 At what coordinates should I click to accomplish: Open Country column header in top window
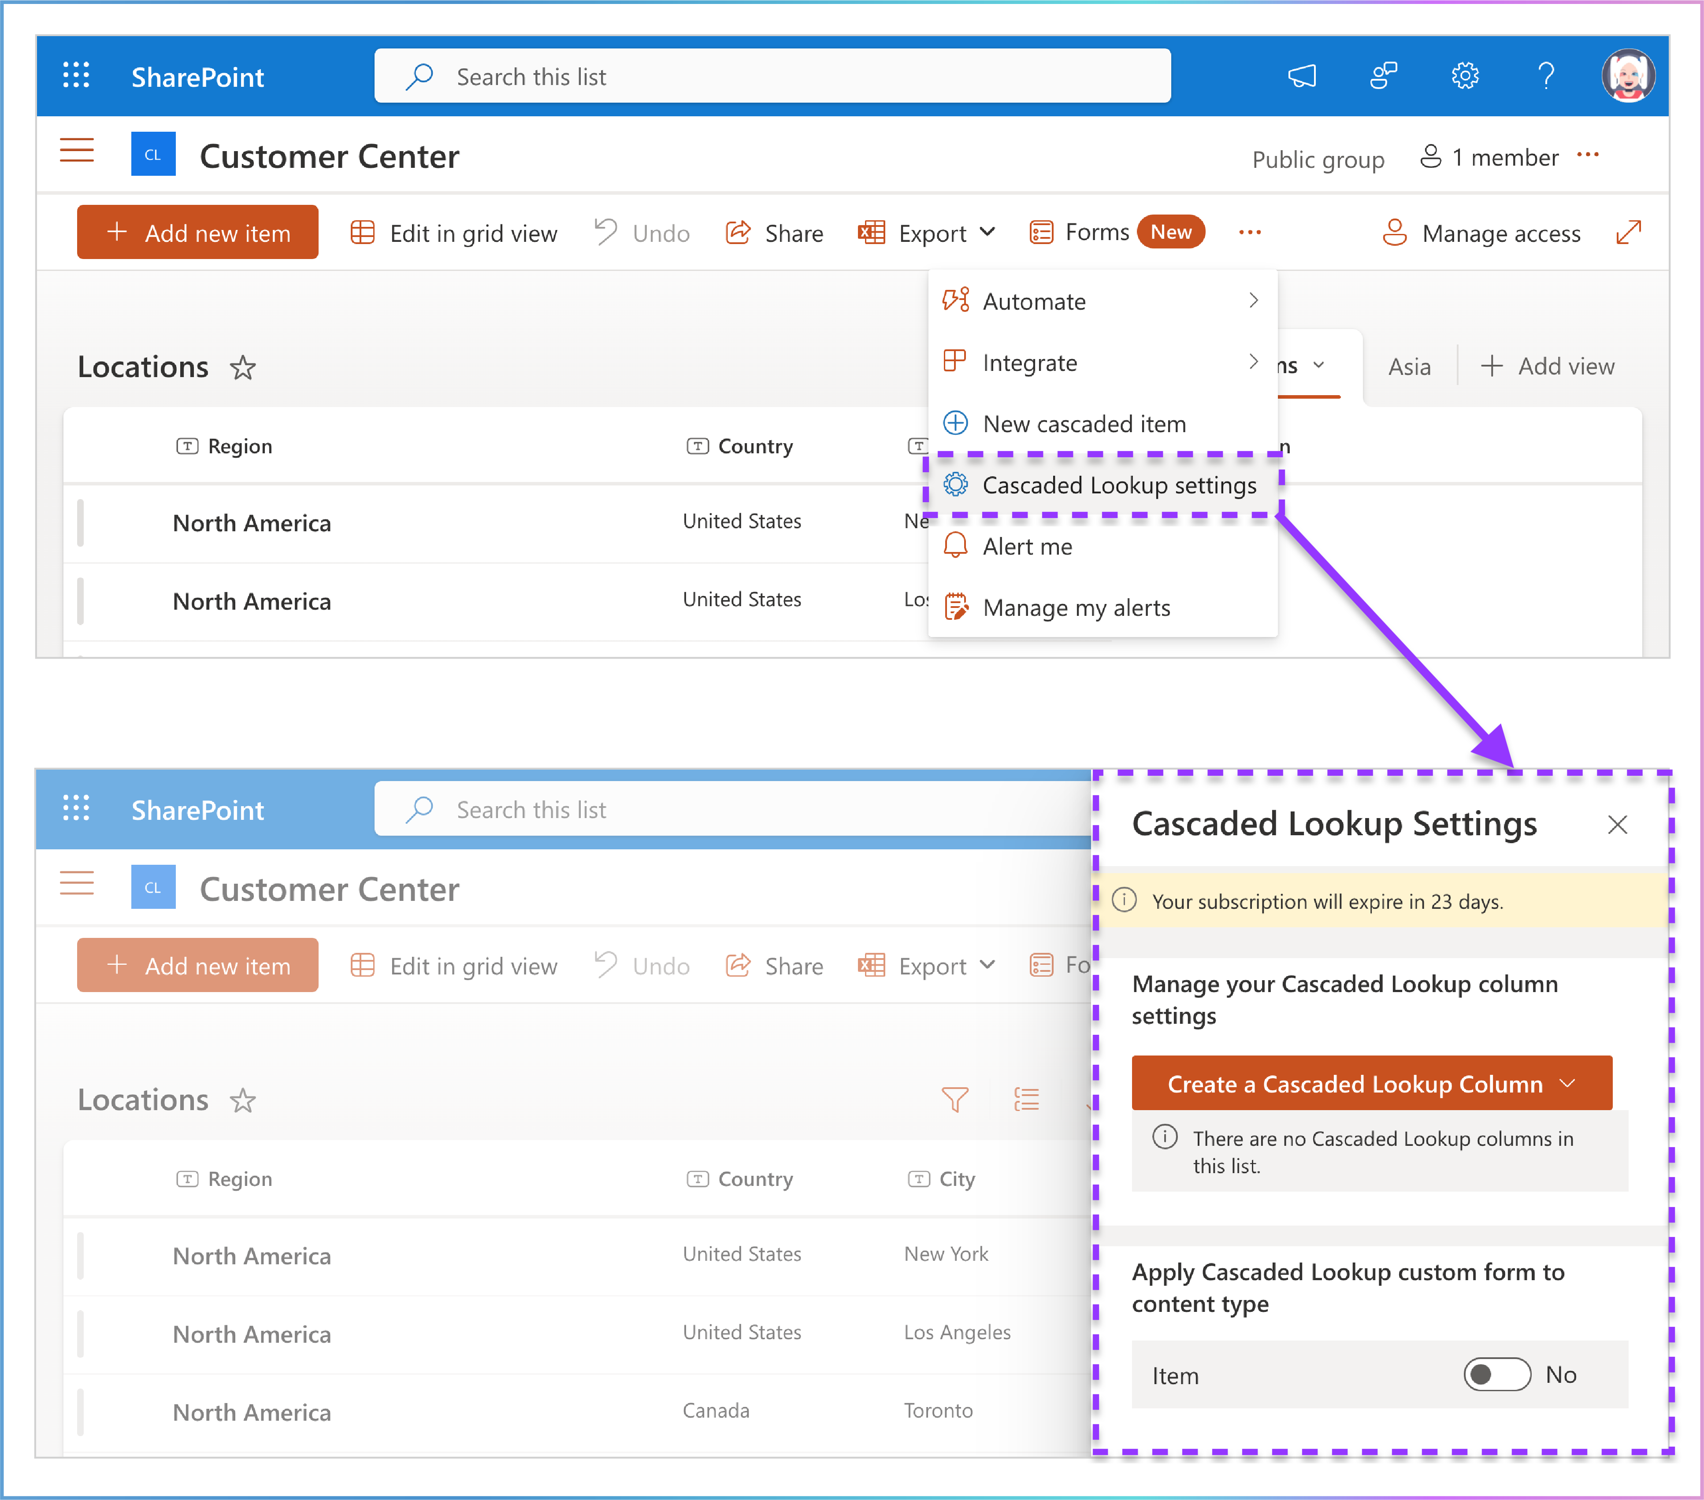coord(739,446)
